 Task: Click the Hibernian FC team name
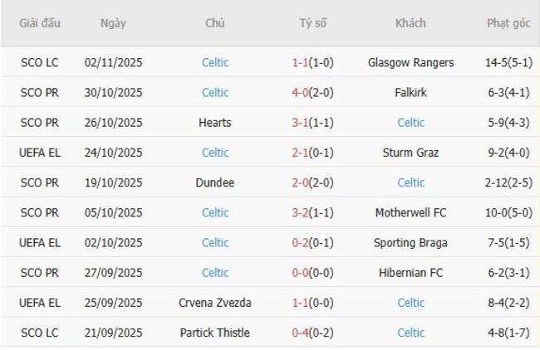(x=410, y=272)
